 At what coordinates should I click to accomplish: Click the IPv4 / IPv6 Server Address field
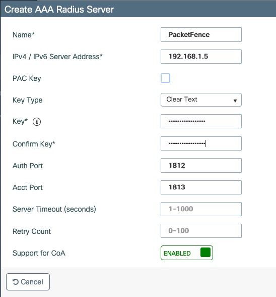pyautogui.click(x=201, y=57)
